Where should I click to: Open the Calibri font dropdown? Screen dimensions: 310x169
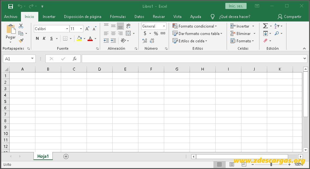pos(67,29)
